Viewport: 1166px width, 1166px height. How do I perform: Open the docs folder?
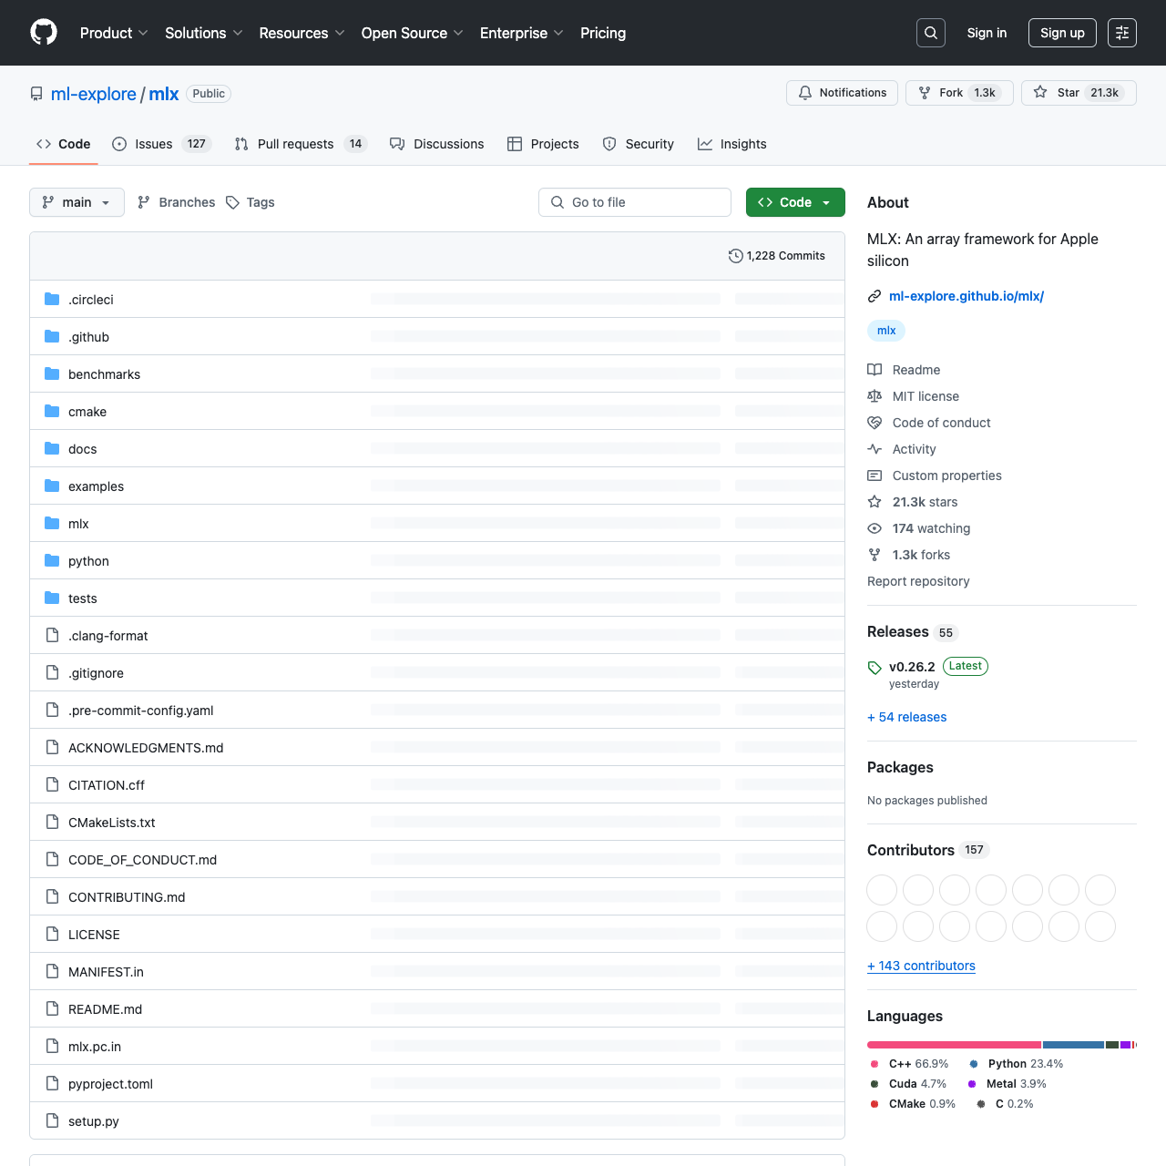82,449
